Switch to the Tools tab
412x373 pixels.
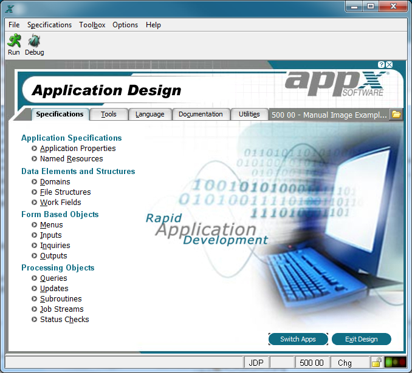[x=109, y=115]
